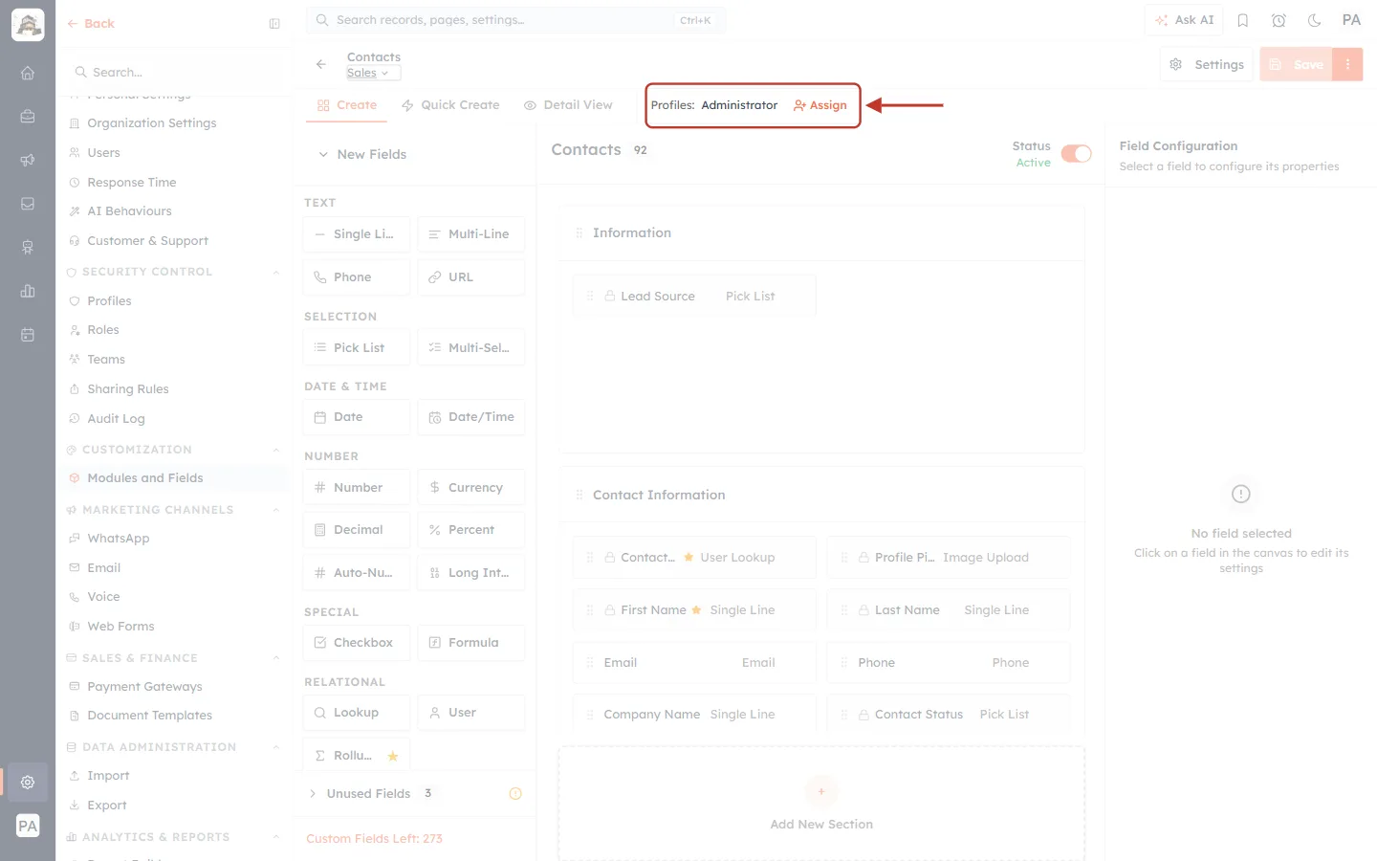
Task: Collapse the Marketing Channels section
Action: click(275, 510)
